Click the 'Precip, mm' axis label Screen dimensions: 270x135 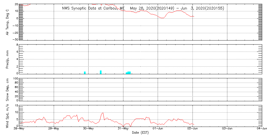8,59
